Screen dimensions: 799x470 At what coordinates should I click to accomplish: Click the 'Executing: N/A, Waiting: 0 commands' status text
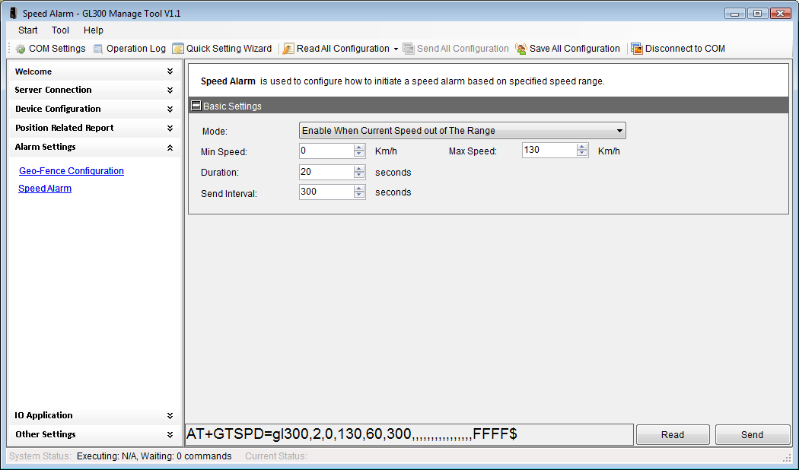(154, 456)
